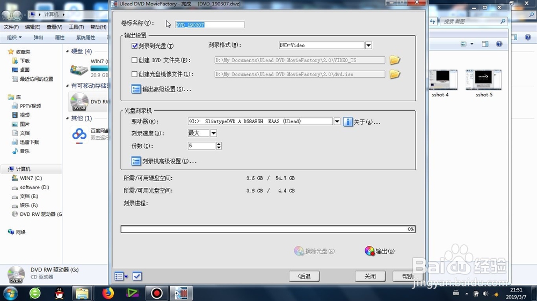
Task: Open the burn speed dropdown
Action: (213, 133)
